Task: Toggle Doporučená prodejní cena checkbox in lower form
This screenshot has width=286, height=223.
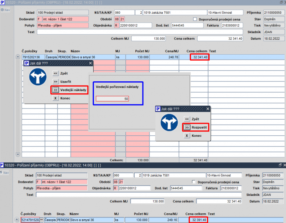Action: click(194, 182)
